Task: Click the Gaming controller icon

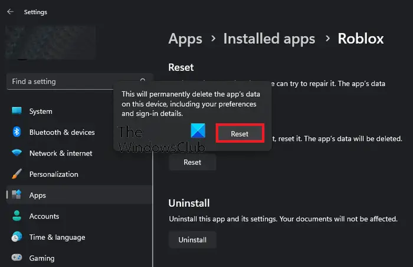Action: tap(17, 258)
